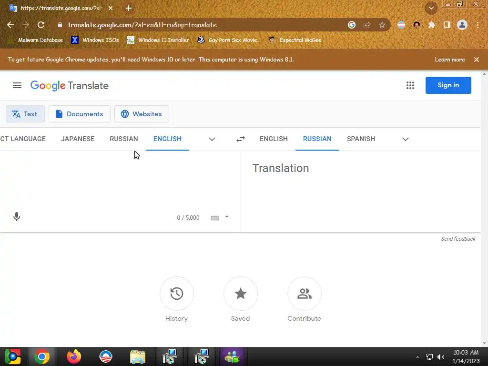The width and height of the screenshot is (488, 366).
Task: Open the Obama logo taskbar app
Action: (x=106, y=356)
